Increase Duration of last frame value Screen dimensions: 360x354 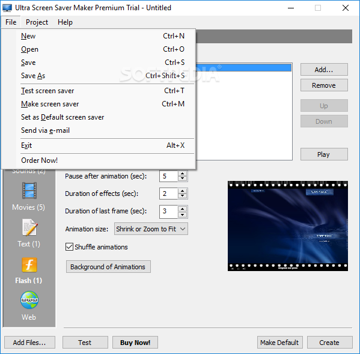pos(182,209)
